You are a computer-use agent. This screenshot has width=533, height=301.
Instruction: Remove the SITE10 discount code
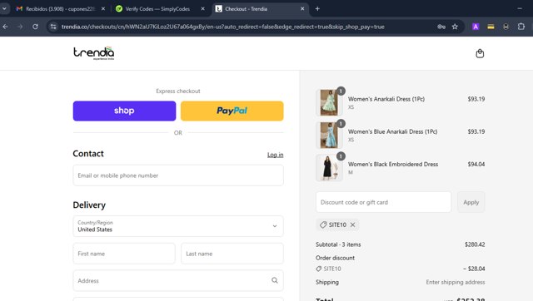tap(353, 225)
